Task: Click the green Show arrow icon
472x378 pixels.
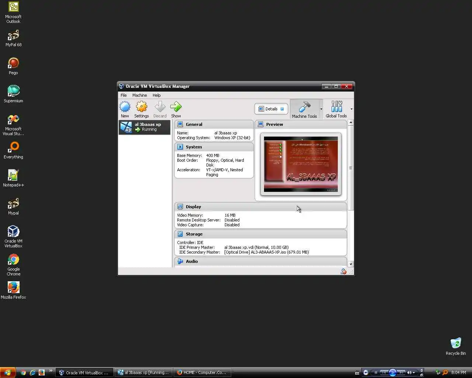Action: [176, 107]
